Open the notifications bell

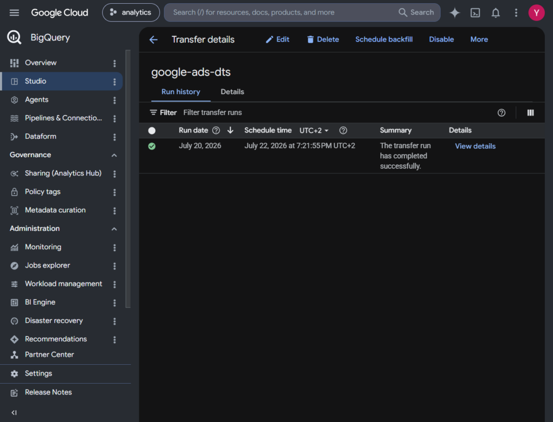[496, 13]
